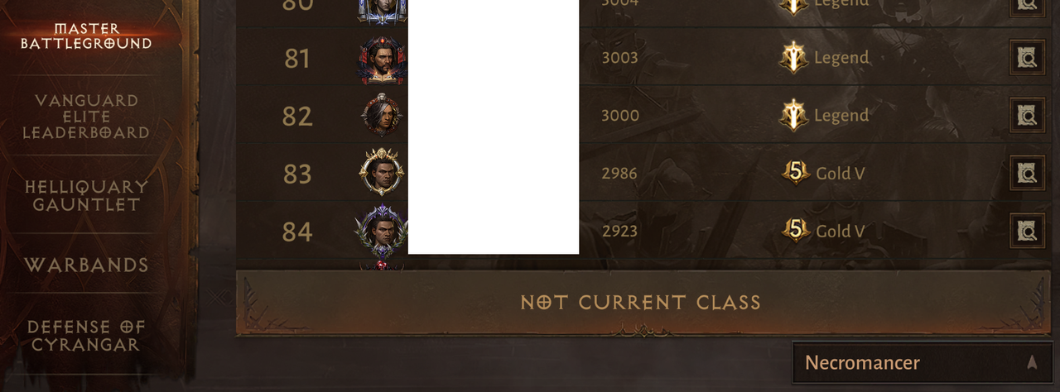Viewport: 1060px width, 392px height.
Task: Select rank 83 player portrait
Action: [x=382, y=172]
